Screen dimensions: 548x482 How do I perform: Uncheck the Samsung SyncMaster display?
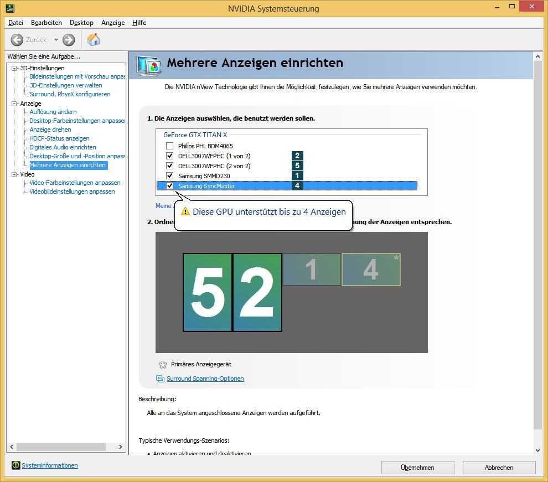169,186
